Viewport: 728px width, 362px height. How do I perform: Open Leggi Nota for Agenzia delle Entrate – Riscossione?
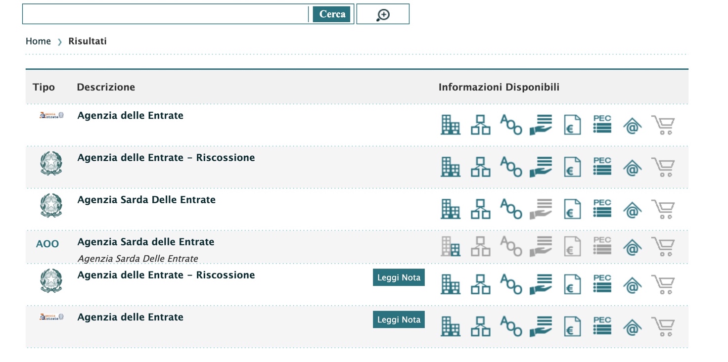coord(399,277)
